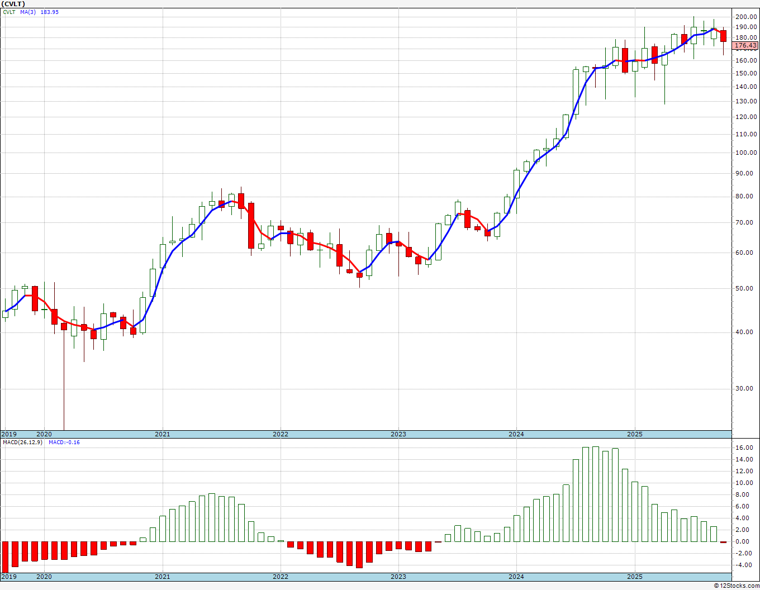
Task: Click 2023 on the price chart time axis
Action: coord(398,434)
